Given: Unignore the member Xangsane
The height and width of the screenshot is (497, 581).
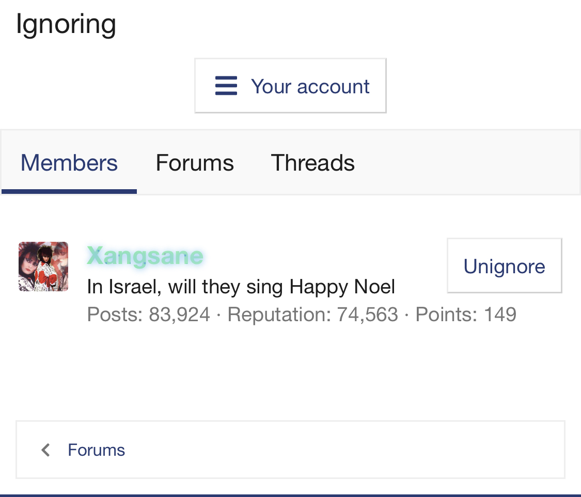Looking at the screenshot, I should pos(504,266).
